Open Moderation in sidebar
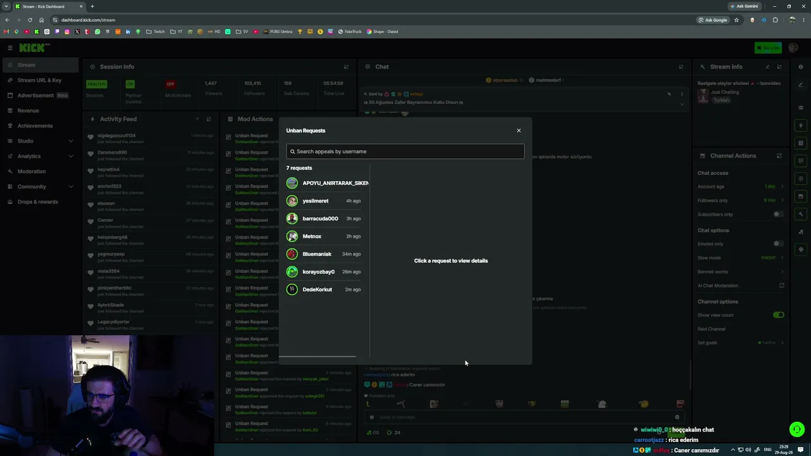Screen dimensions: 811x456 tap(39, 171)
